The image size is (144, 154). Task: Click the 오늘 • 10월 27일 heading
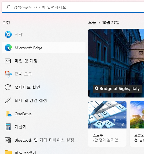[x=104, y=23]
